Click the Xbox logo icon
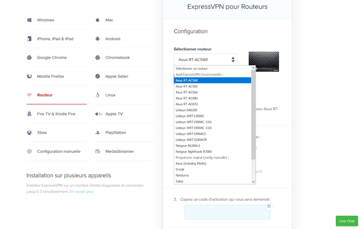 tap(29, 133)
